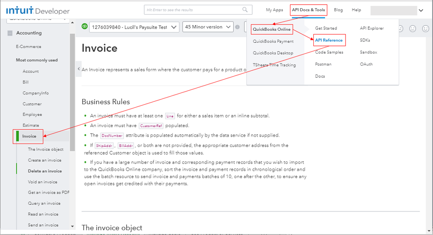
Task: Open the Help navigation item
Action: [356, 10]
